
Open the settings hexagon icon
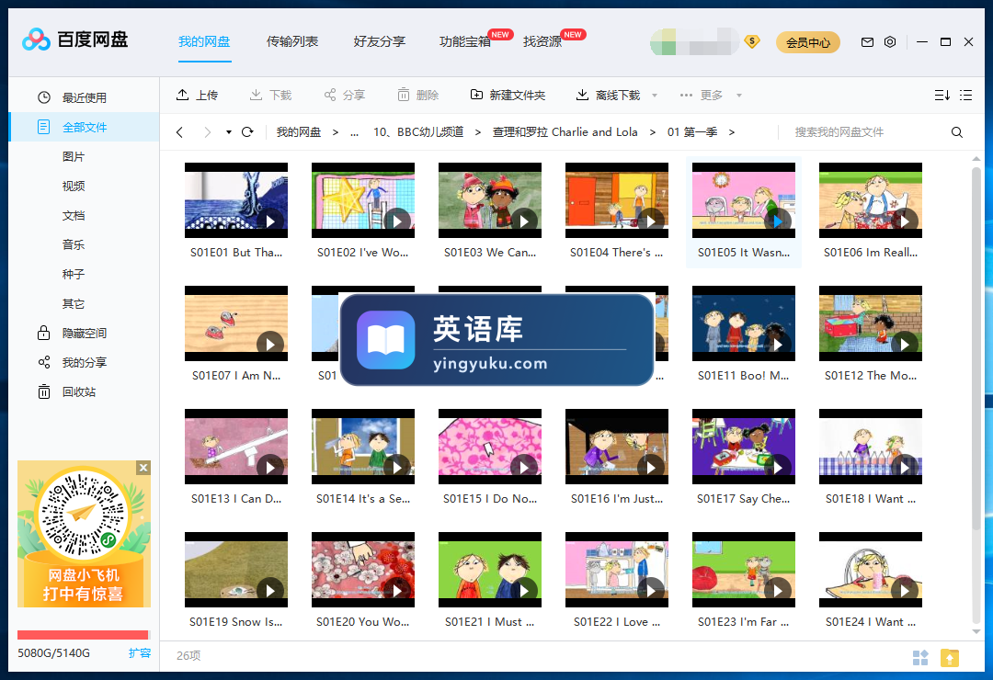[x=890, y=42]
